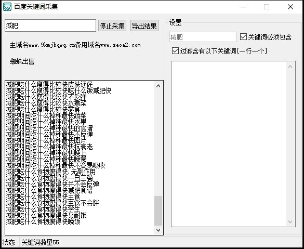The width and height of the screenshot is (304, 249).
Task: Select row 减肥期间吃什么掉秤最快不容易吸收
Action: click(55, 166)
